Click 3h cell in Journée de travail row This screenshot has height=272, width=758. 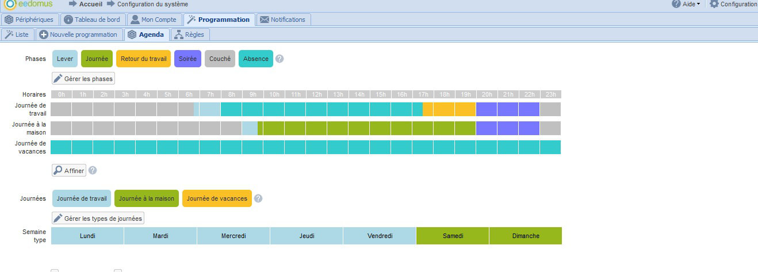tap(125, 109)
